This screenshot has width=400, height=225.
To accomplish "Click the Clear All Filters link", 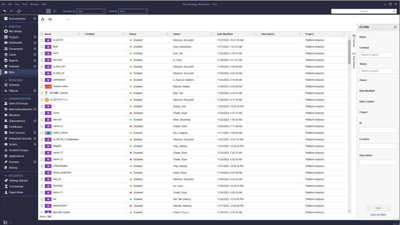I will click(x=378, y=215).
